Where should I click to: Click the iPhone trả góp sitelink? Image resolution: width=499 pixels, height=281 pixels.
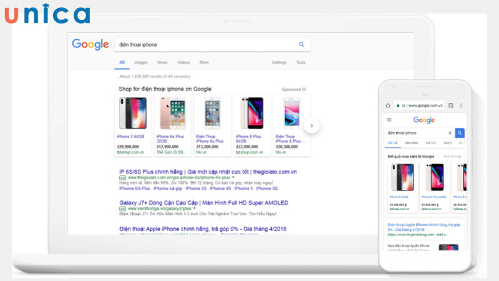tap(168, 189)
